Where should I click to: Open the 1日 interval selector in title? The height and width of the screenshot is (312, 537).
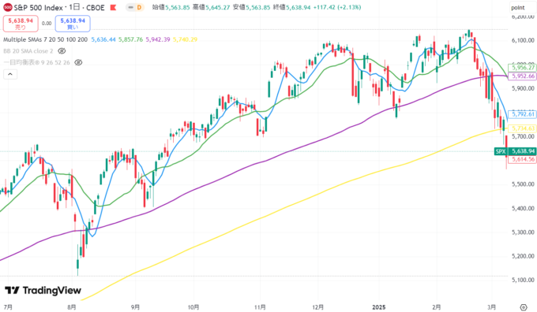click(x=73, y=8)
